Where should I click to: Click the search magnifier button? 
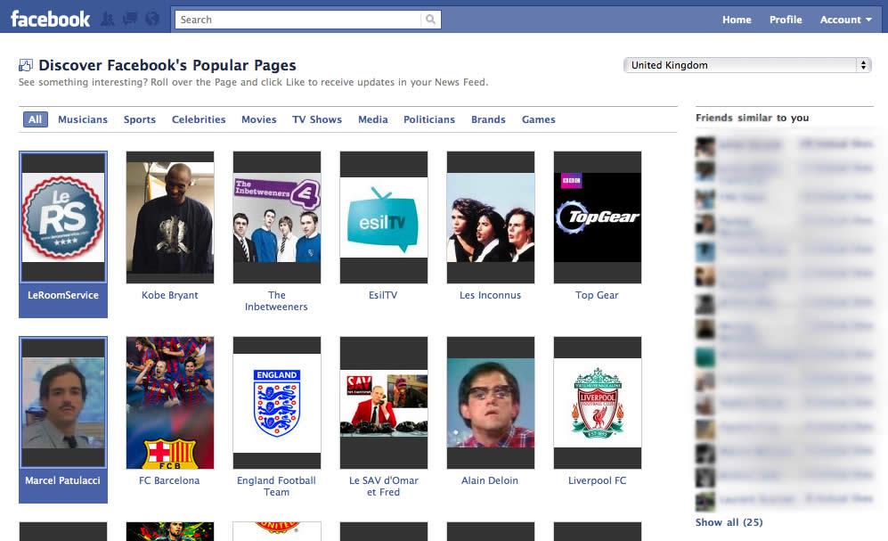click(430, 20)
